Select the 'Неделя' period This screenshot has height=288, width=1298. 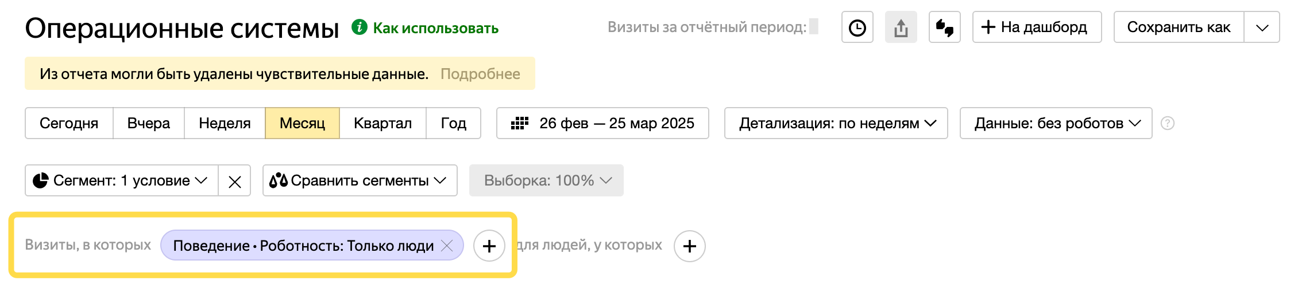[x=225, y=123]
